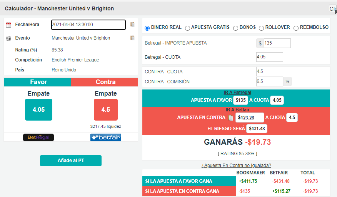The width and height of the screenshot is (337, 197).
Task: Focus the Contra comisión input field
Action: tap(270, 81)
